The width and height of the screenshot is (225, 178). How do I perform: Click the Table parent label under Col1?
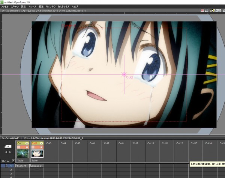[20, 160]
